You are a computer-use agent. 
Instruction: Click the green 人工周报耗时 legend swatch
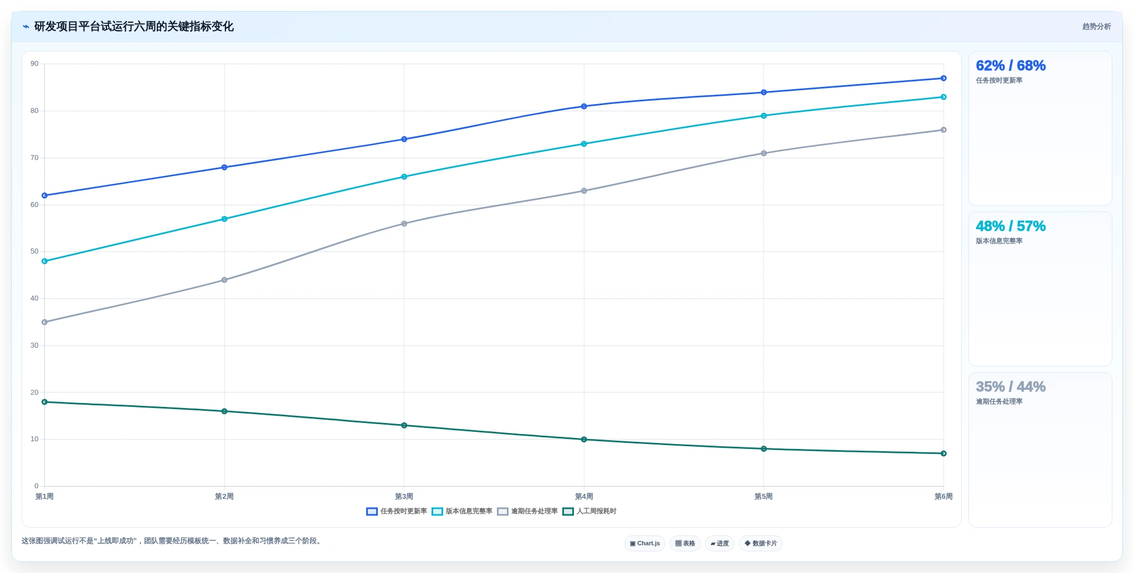click(568, 512)
